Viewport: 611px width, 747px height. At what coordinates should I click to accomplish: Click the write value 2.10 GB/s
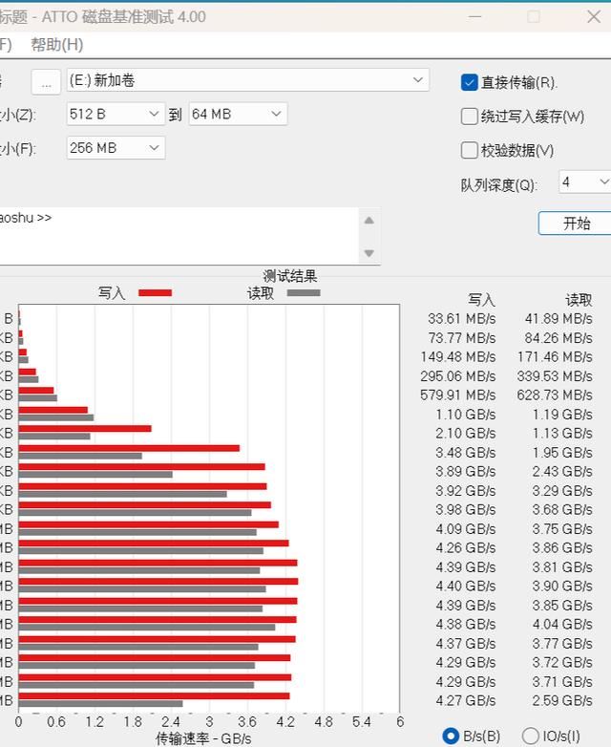click(466, 433)
